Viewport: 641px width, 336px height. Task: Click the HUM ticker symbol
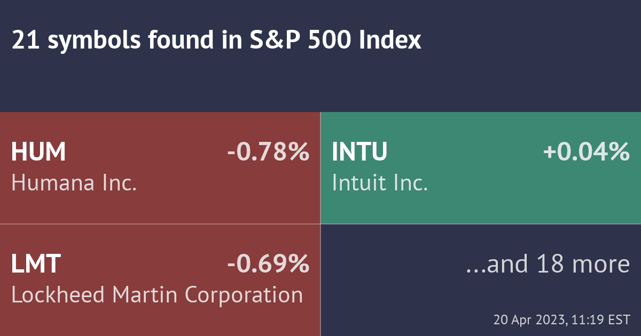coord(38,153)
